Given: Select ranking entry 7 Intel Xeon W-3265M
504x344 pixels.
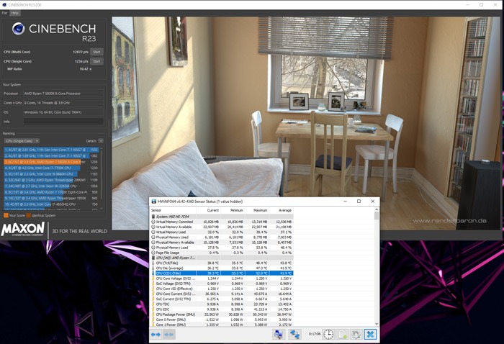Looking at the screenshot, I should tap(51, 186).
